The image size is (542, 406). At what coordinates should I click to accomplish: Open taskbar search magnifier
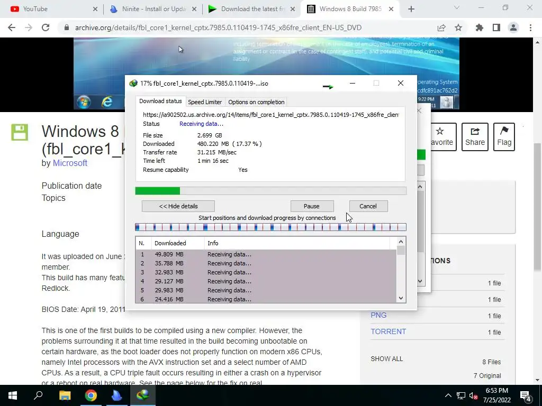point(38,395)
